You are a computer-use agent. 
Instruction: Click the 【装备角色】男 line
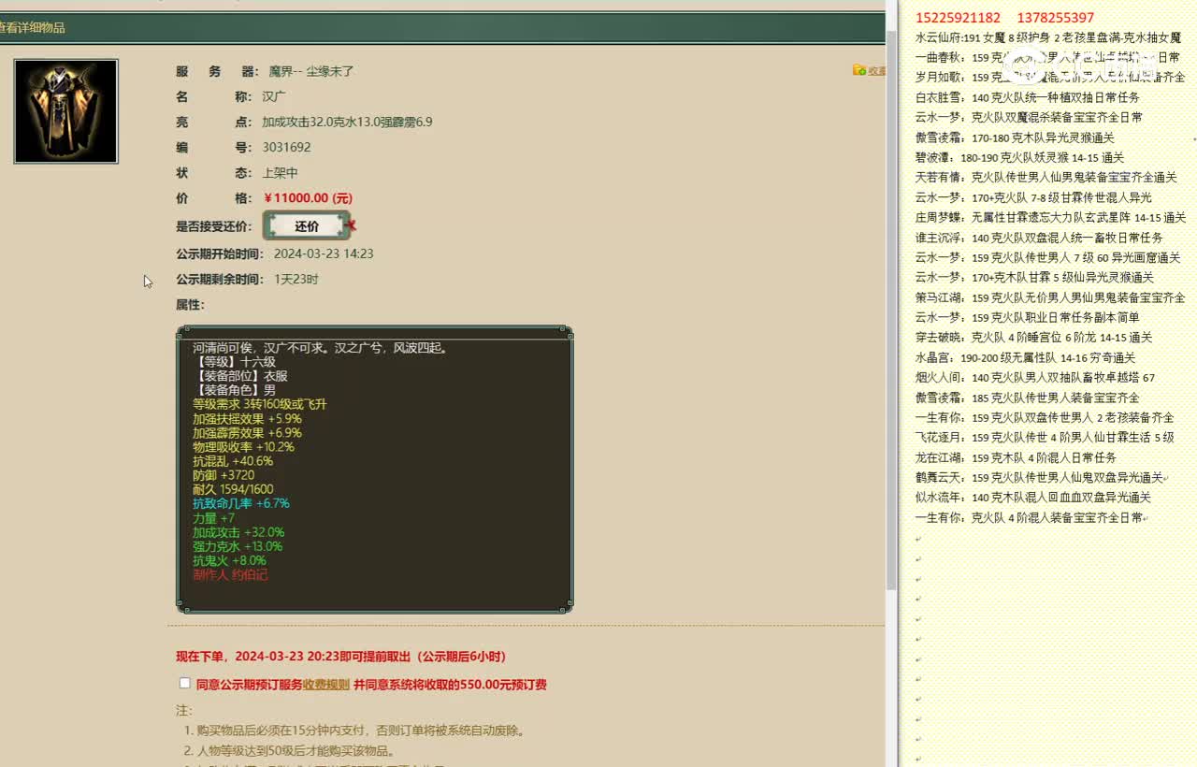click(234, 390)
